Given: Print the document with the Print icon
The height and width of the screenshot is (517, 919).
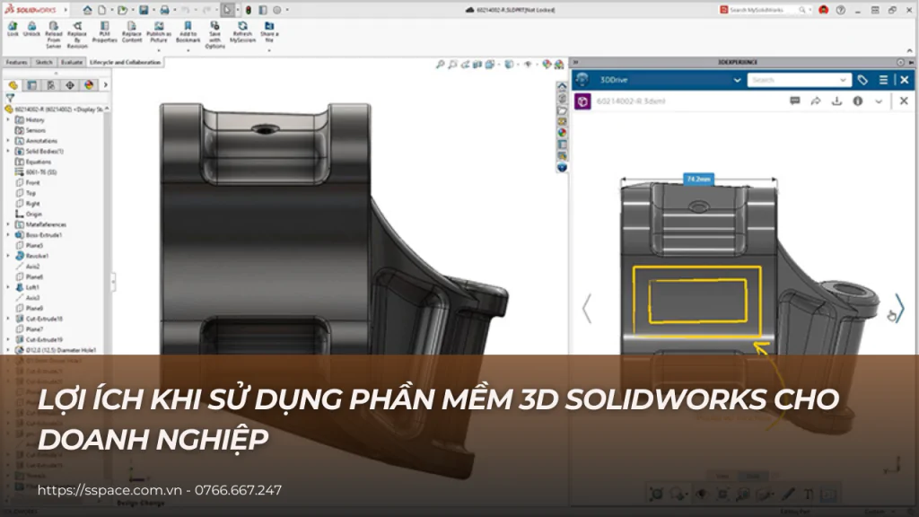Looking at the screenshot, I should (165, 10).
